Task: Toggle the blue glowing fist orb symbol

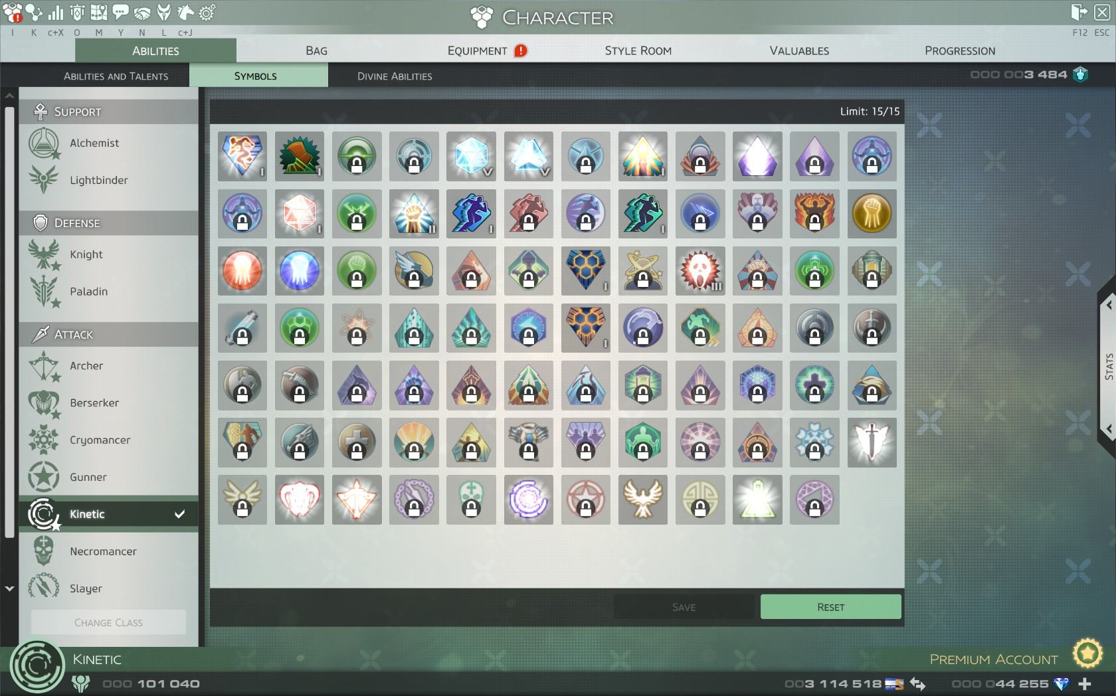Action: point(300,271)
